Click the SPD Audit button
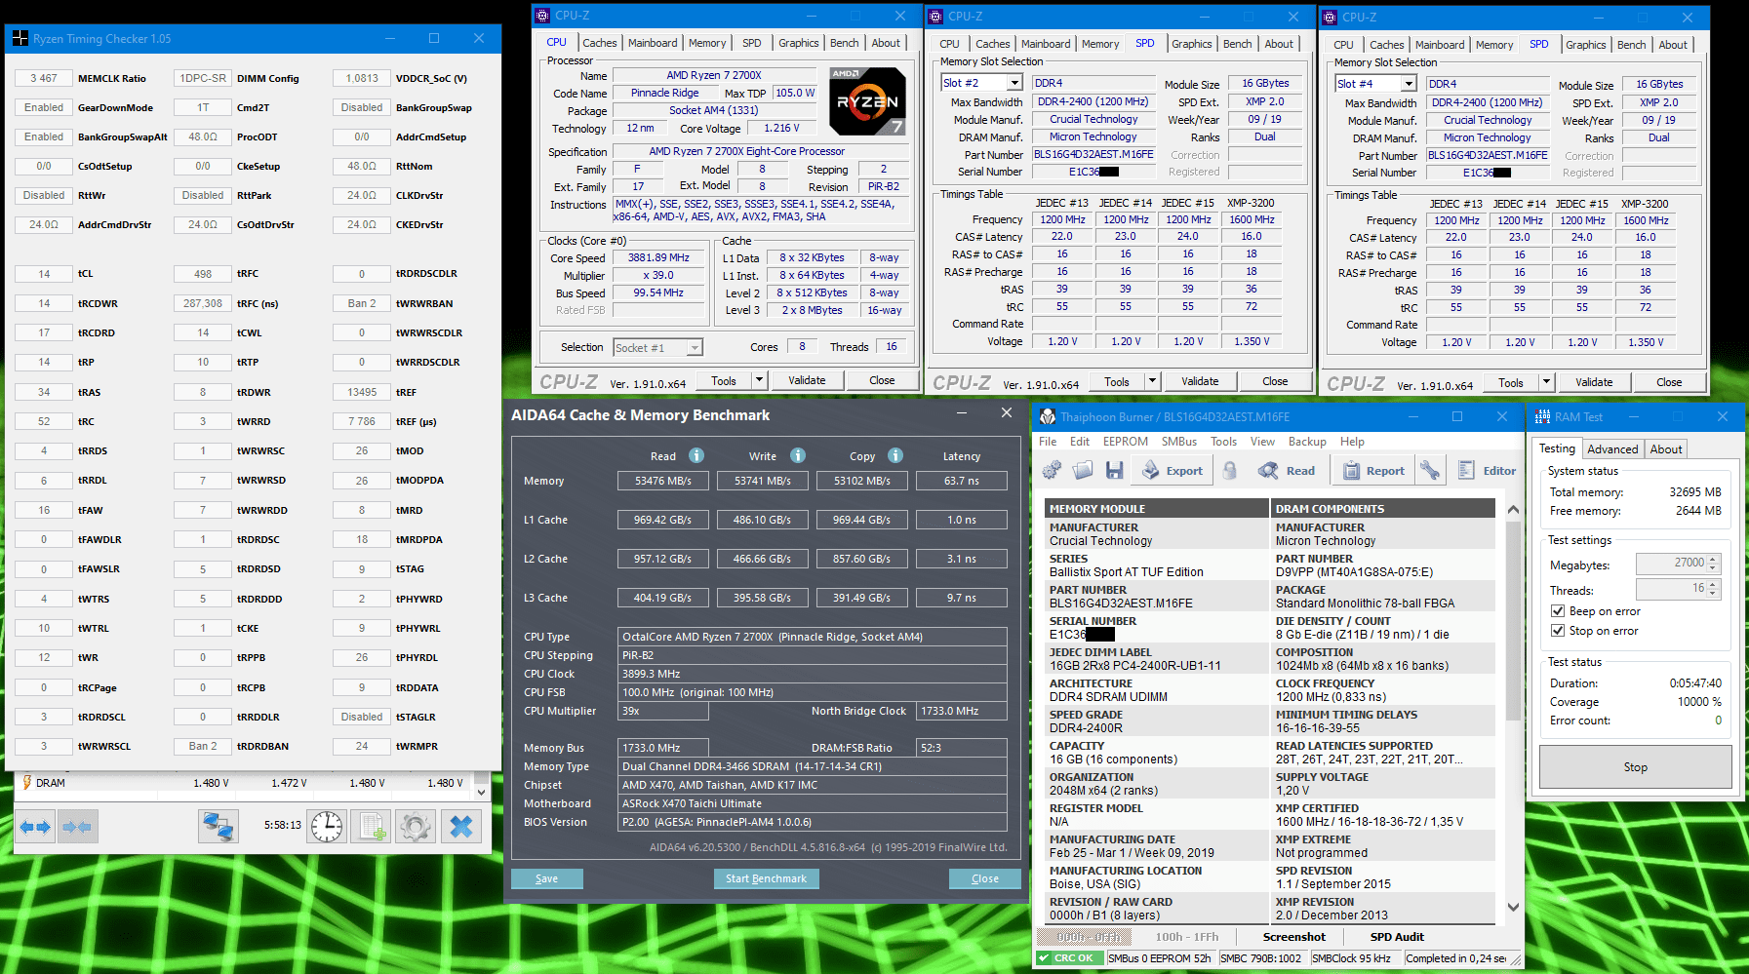Viewport: 1749px width, 974px height. [1397, 937]
